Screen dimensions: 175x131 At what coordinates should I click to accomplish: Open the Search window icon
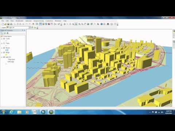click(x=46, y=24)
